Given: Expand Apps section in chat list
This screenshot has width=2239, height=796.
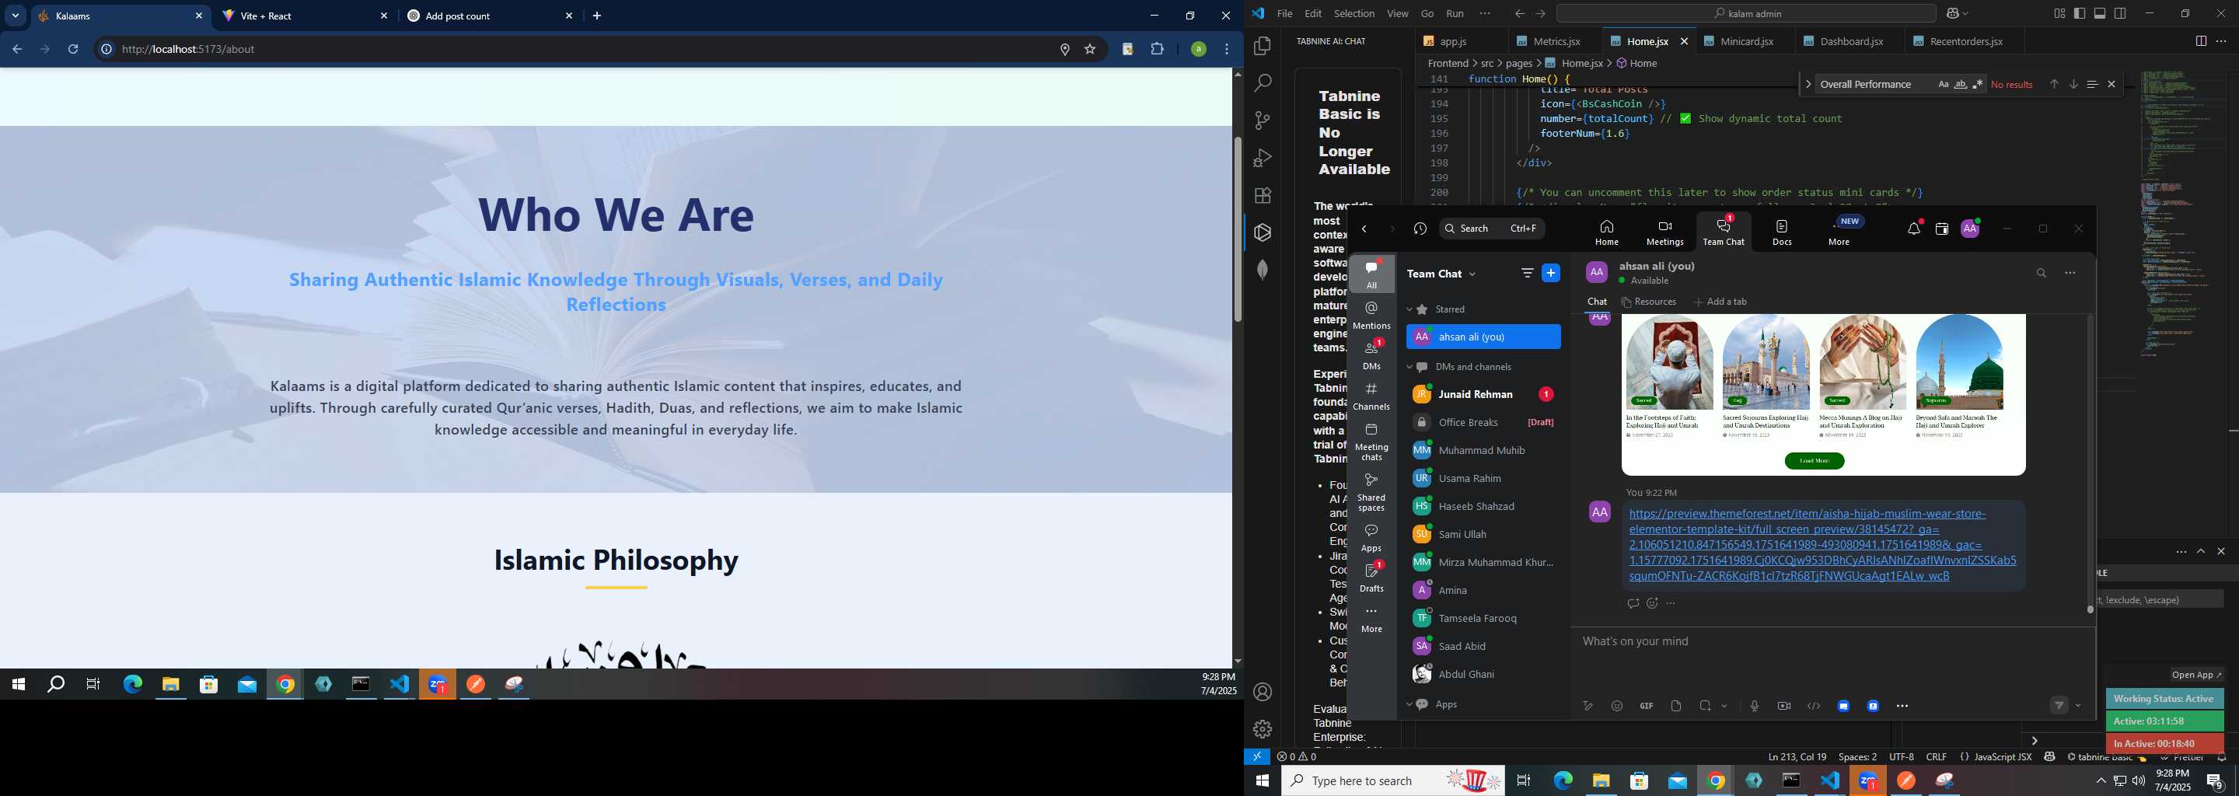Looking at the screenshot, I should click(1409, 705).
